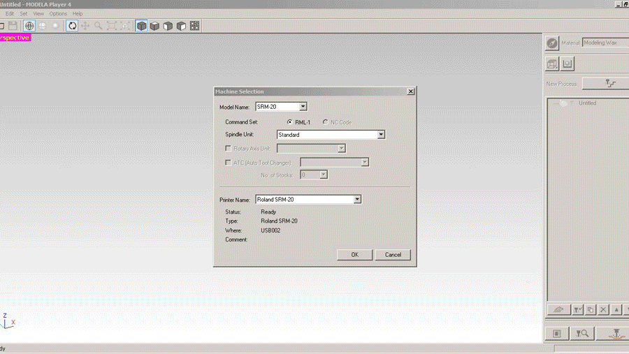This screenshot has width=629, height=354.
Task: Click the delete process X icon
Action: (x=603, y=309)
